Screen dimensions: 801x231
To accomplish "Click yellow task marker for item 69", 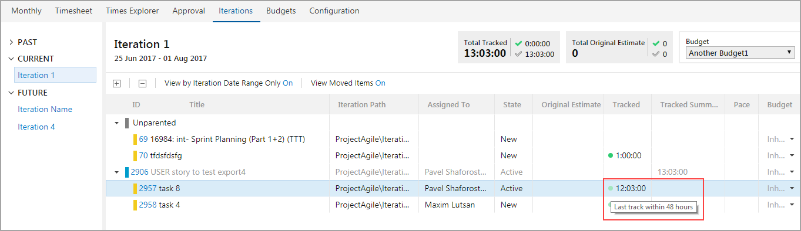I will [x=135, y=139].
